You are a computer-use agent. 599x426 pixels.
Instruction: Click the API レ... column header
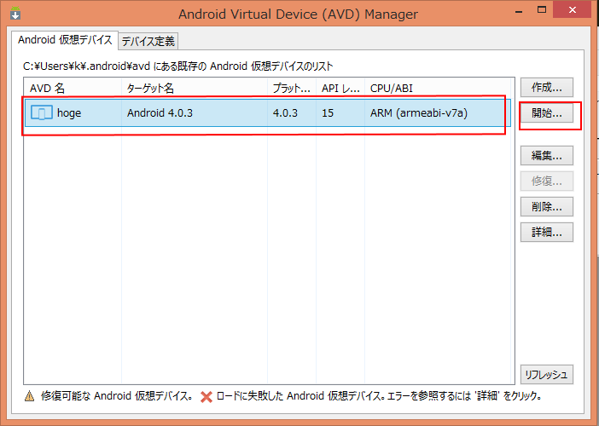[x=340, y=89]
